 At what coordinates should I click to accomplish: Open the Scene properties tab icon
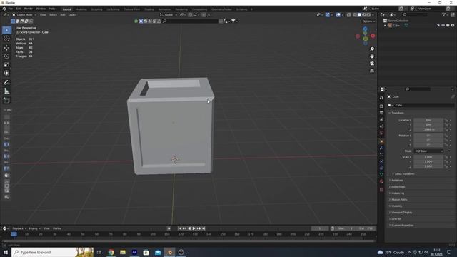coord(381,126)
